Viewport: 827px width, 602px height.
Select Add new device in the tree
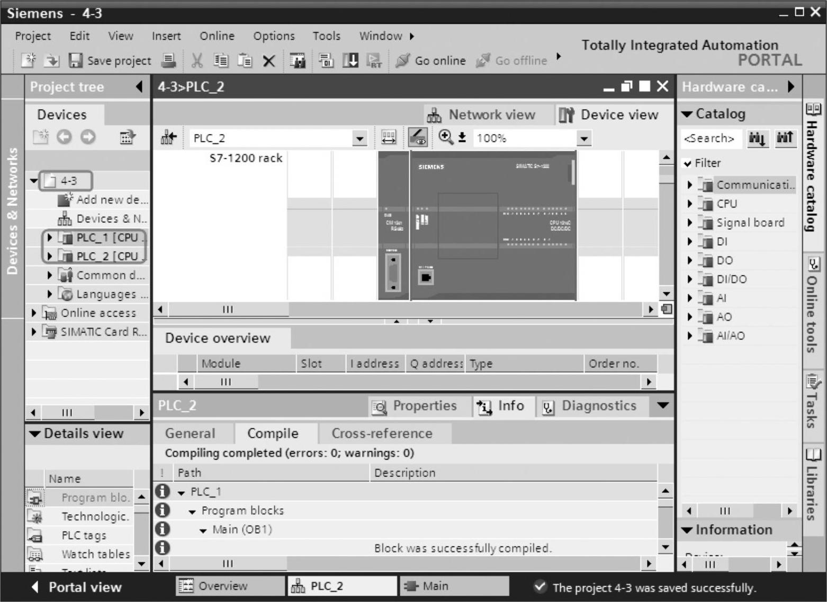tap(103, 200)
